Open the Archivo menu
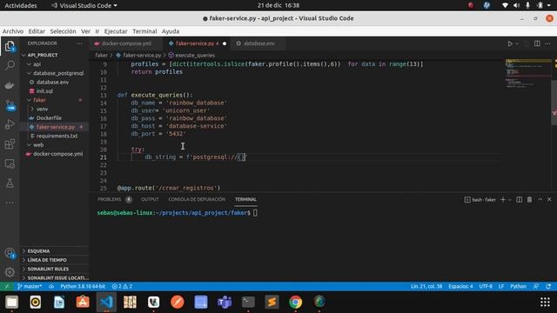Screen dimensions: 557x313 [13, 31]
